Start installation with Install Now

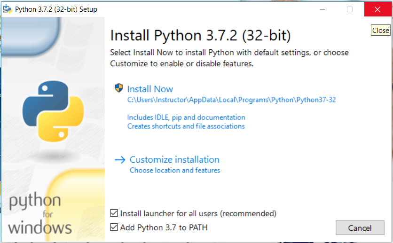click(150, 89)
